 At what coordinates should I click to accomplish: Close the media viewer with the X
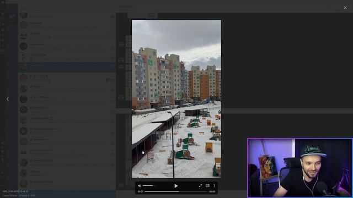click(x=345, y=8)
